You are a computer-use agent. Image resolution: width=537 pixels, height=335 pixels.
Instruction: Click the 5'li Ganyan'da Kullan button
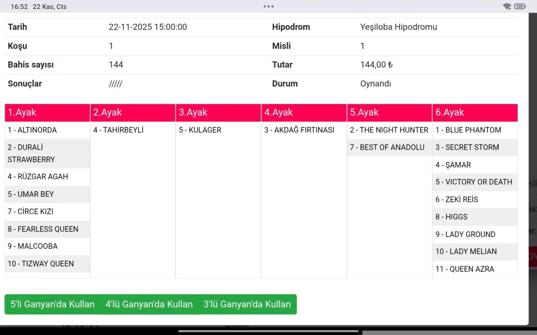click(52, 304)
